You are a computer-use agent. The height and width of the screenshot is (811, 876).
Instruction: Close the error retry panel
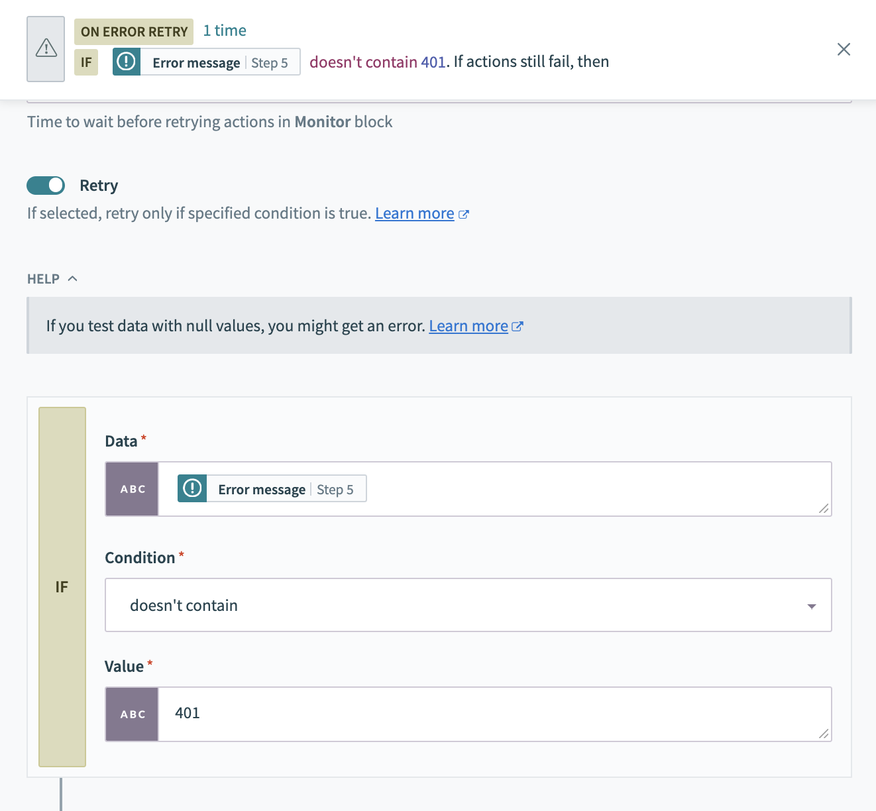click(x=844, y=50)
